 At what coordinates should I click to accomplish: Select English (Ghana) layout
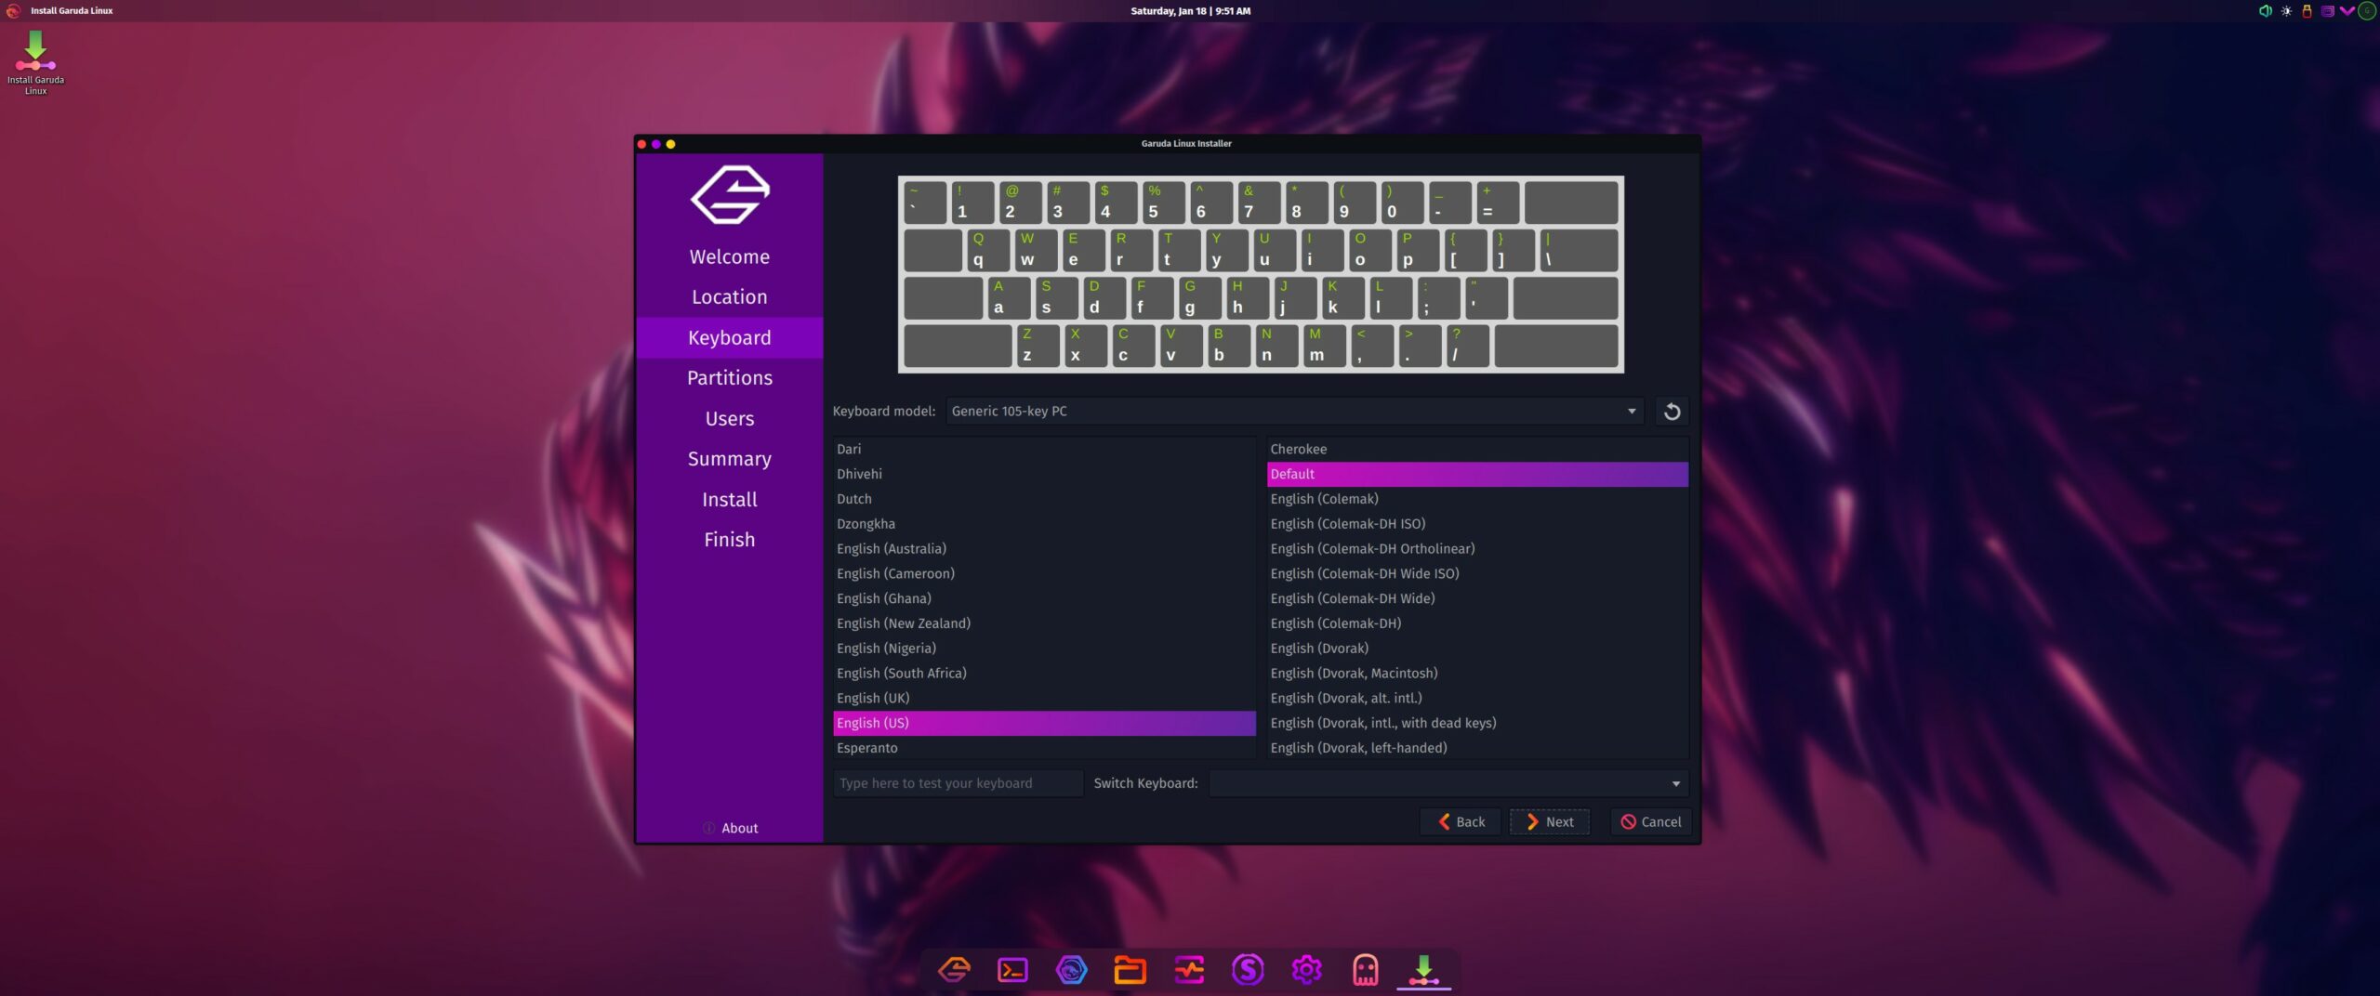(1044, 599)
